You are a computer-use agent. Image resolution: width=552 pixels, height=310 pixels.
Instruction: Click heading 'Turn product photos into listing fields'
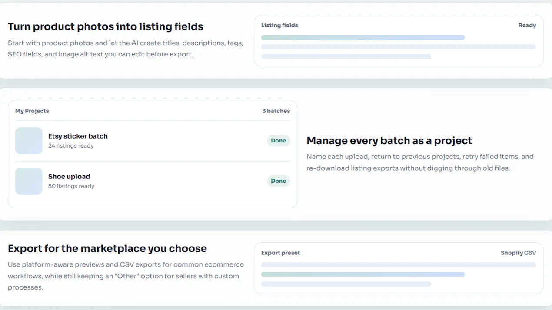(x=106, y=26)
